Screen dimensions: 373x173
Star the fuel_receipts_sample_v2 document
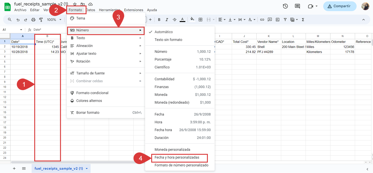click(x=75, y=4)
